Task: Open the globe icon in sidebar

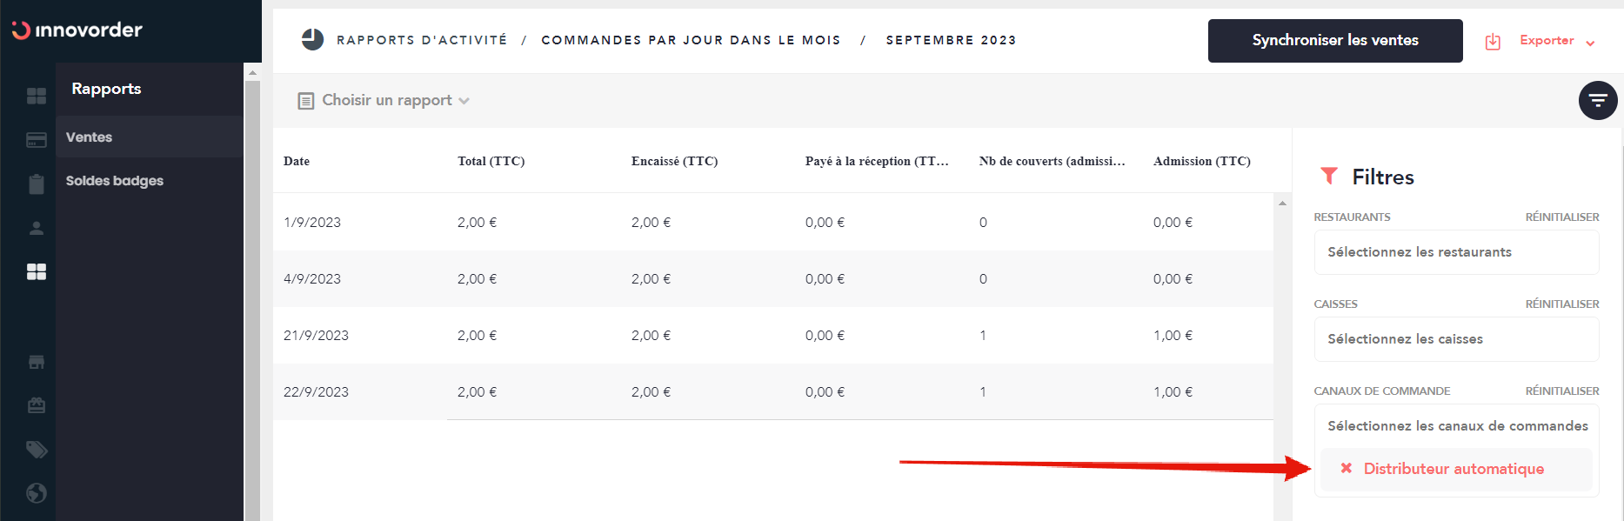Action: [x=37, y=493]
